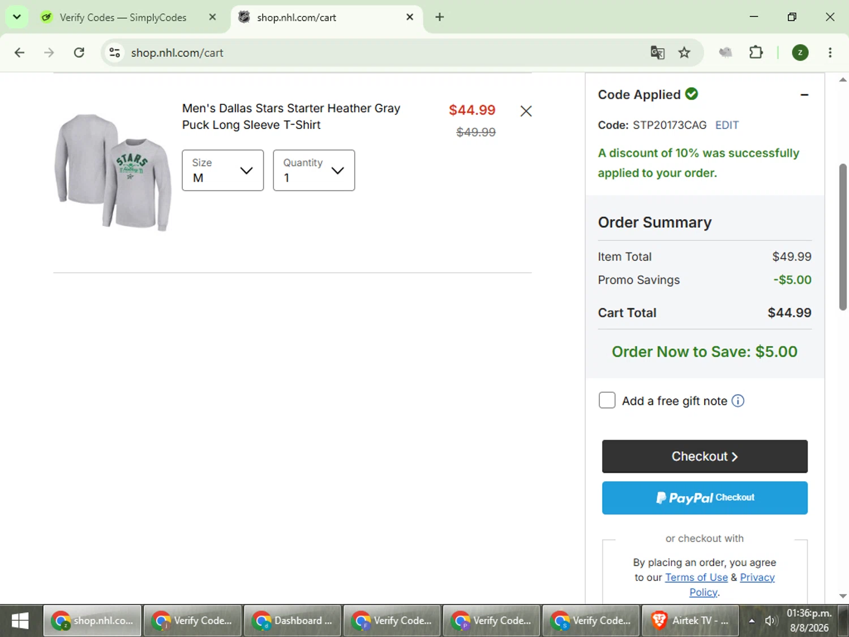Open the Chrome three-dot menu
The image size is (849, 637).
(x=830, y=53)
